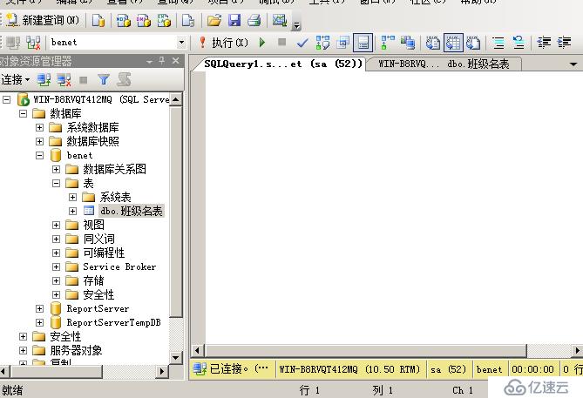Select results to file mode
Image resolution: width=583 pixels, height=398 pixels.
[x=473, y=43]
